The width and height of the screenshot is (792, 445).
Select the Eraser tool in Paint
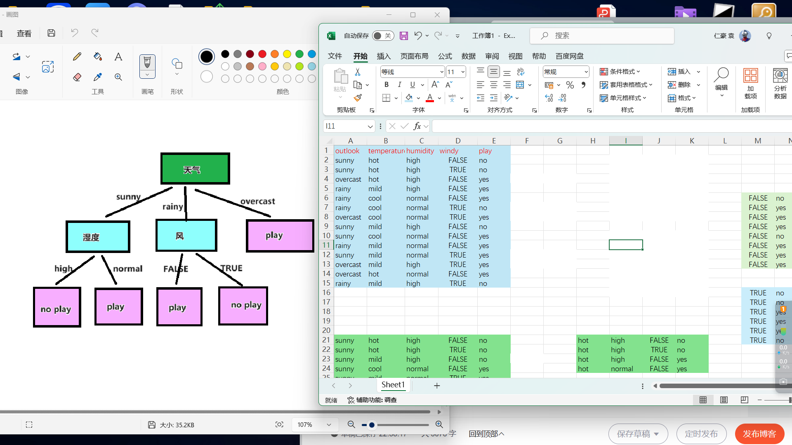[77, 77]
